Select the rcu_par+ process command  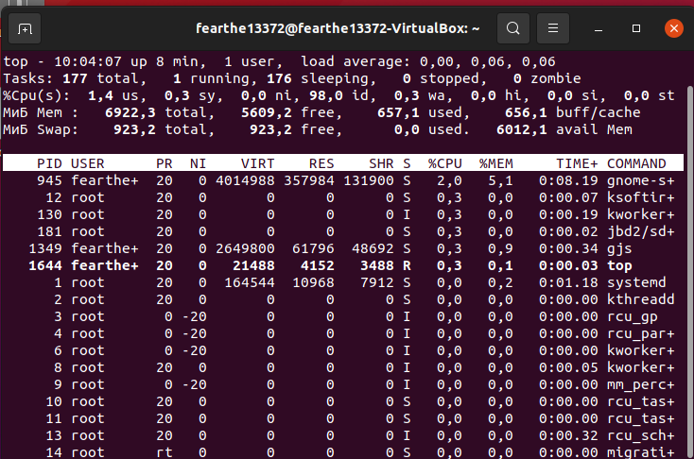pyautogui.click(x=640, y=333)
